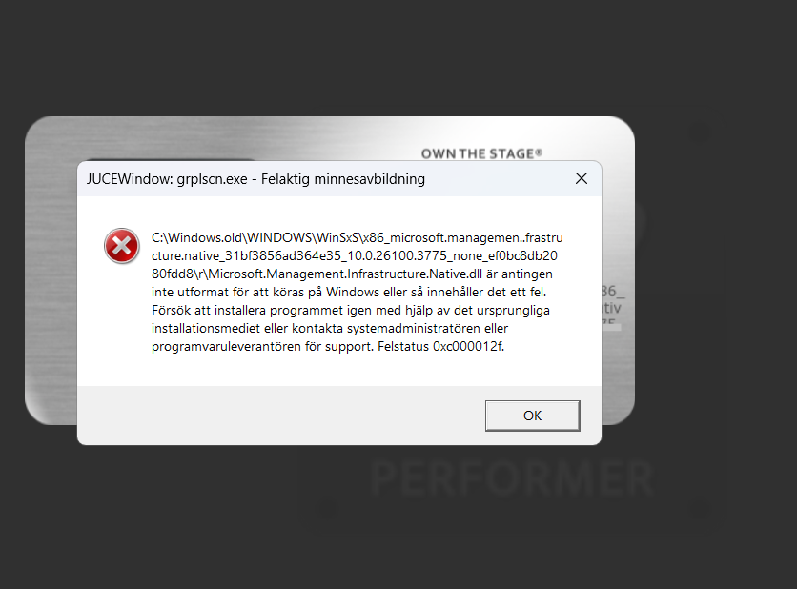Select the "JUCEWindow: grplscn.exe" title text

167,179
